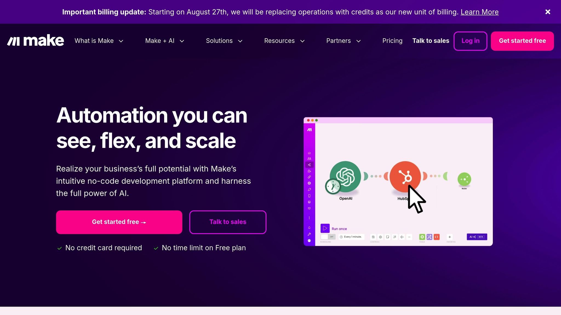Click the plus favorites icon in toolbar
561x315 pixels.
pyautogui.click(x=450, y=237)
